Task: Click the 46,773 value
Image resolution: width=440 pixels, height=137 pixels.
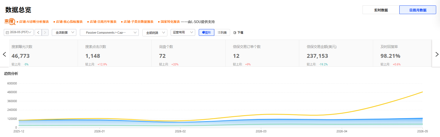Action: [20, 56]
